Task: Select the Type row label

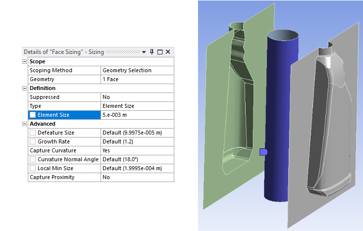Action: pos(35,106)
